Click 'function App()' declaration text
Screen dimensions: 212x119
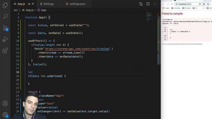pyautogui.click(x=36, y=18)
